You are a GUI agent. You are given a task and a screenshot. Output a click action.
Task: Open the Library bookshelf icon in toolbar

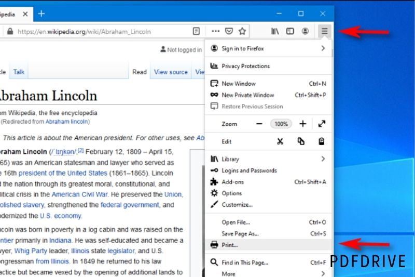point(275,31)
